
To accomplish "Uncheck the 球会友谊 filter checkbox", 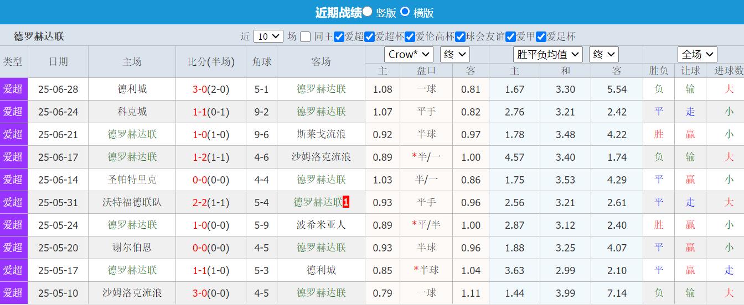I will point(460,37).
